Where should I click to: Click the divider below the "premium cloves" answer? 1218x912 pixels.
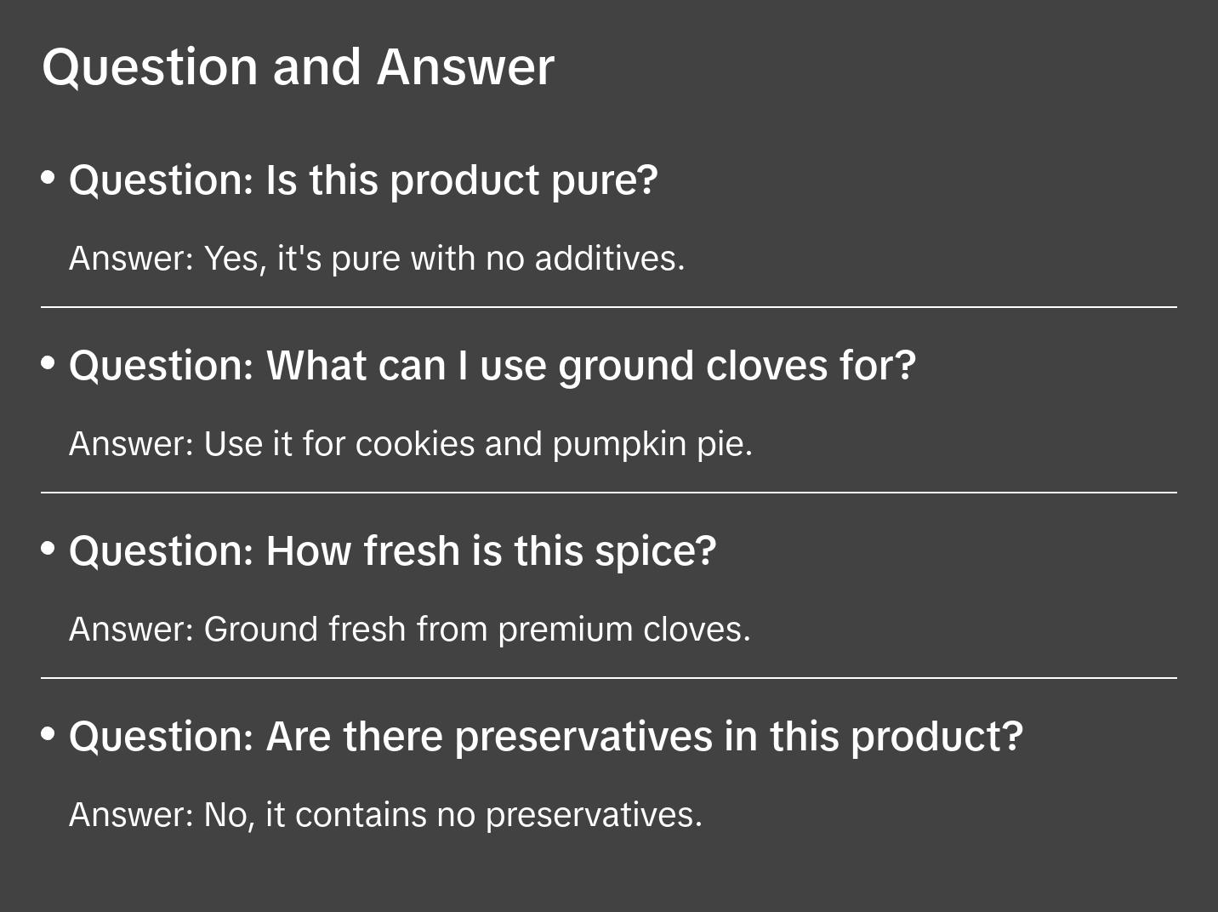click(x=609, y=678)
